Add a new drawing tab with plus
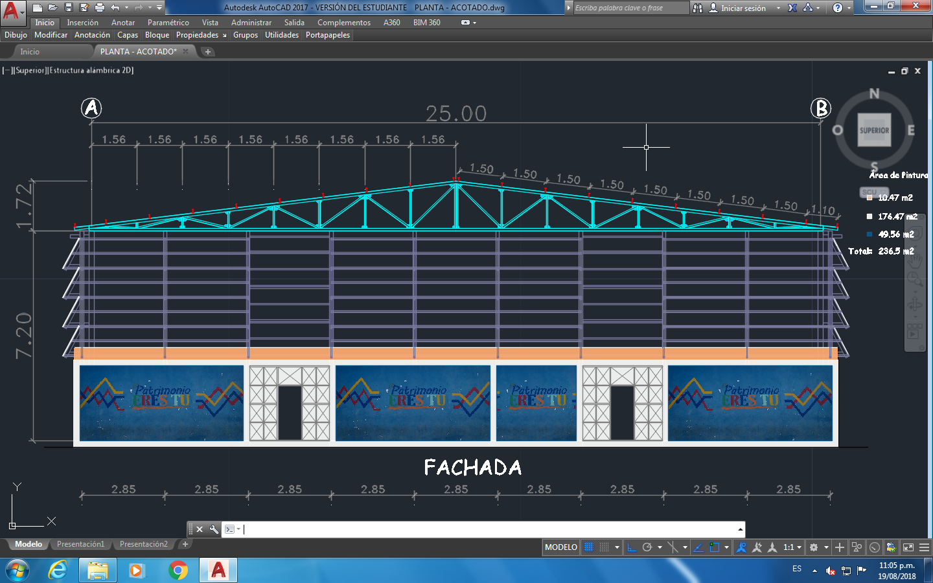This screenshot has height=583, width=933. pos(208,52)
